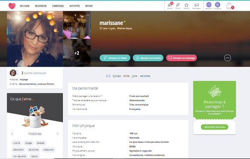This screenshot has height=159, width=250.
Task: Open the Activités menu item
Action: tap(75, 6)
